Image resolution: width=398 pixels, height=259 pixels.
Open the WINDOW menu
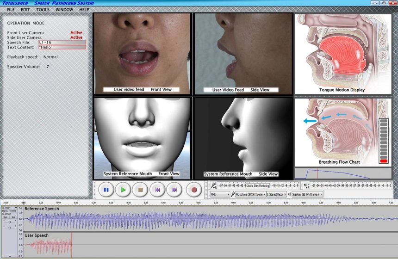pos(64,10)
